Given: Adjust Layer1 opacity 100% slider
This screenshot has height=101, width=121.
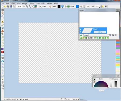Looking at the screenshot, I should (x=100, y=32).
